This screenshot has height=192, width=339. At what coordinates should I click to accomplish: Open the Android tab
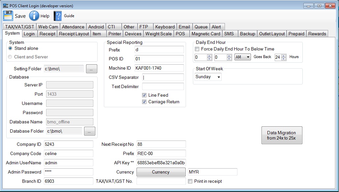pyautogui.click(x=96, y=27)
